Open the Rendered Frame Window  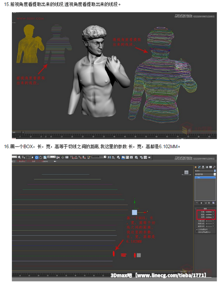point(145,157)
